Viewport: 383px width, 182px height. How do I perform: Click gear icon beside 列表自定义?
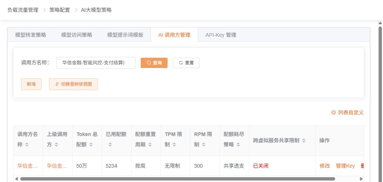coord(333,113)
